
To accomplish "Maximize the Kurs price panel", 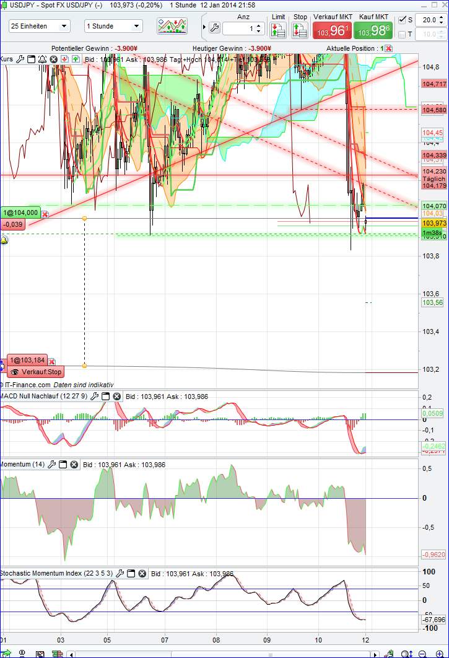I will 31,59.
